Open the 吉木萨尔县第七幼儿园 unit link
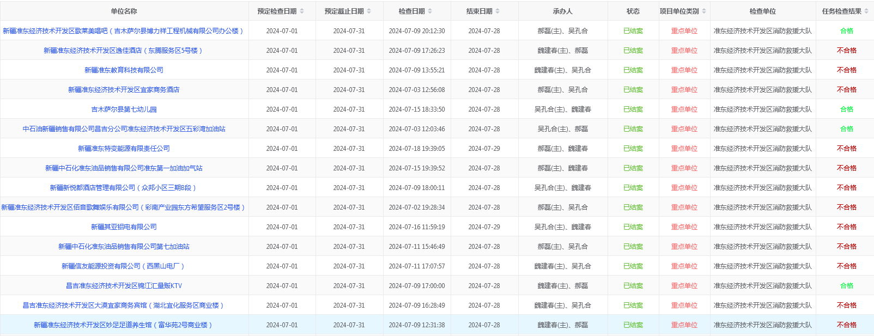 [124, 109]
